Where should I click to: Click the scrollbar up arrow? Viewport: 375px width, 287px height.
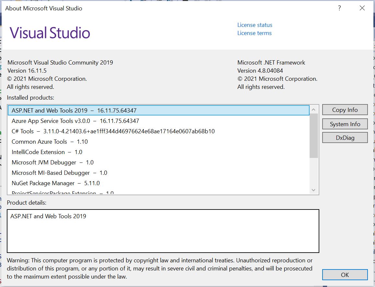pos(313,110)
